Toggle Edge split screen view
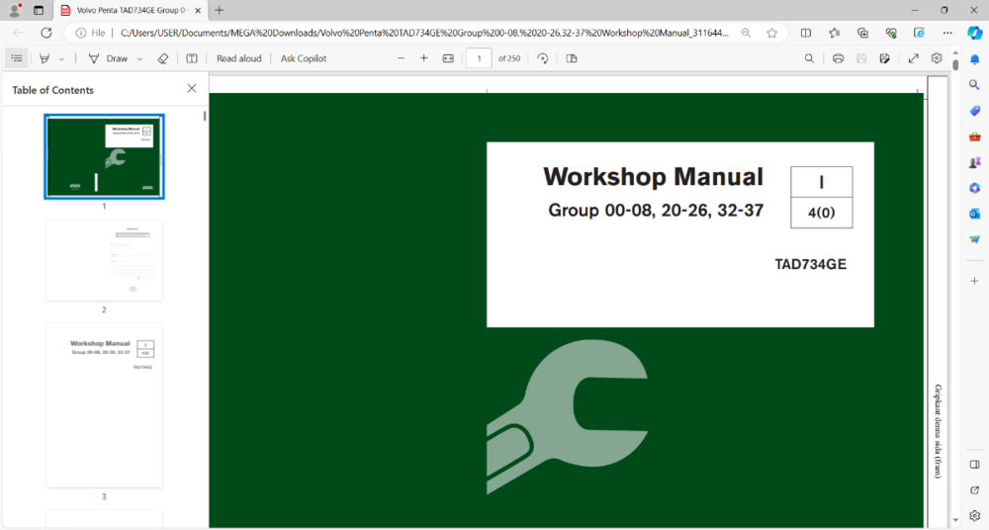989x530 pixels. [806, 33]
